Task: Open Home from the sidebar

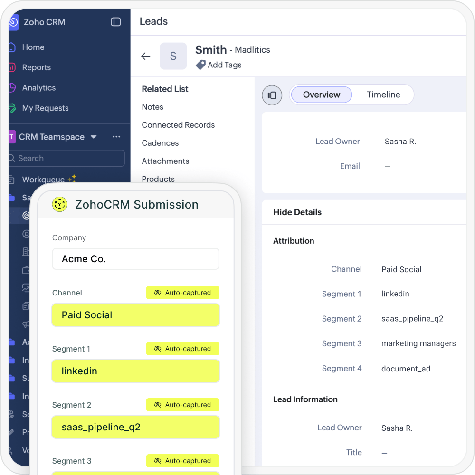Action: point(33,47)
